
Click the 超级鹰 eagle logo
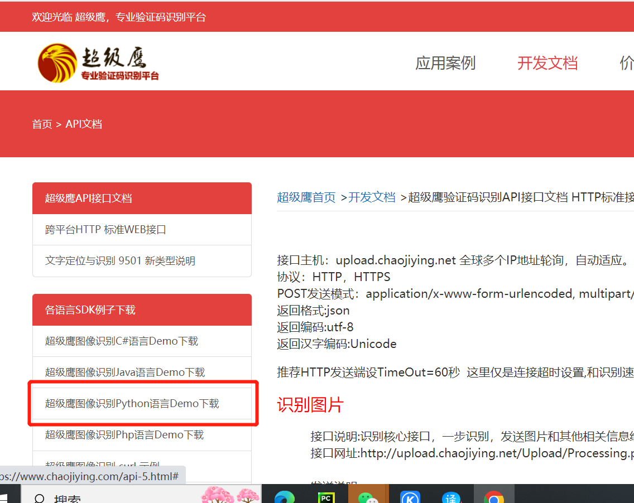[x=98, y=63]
